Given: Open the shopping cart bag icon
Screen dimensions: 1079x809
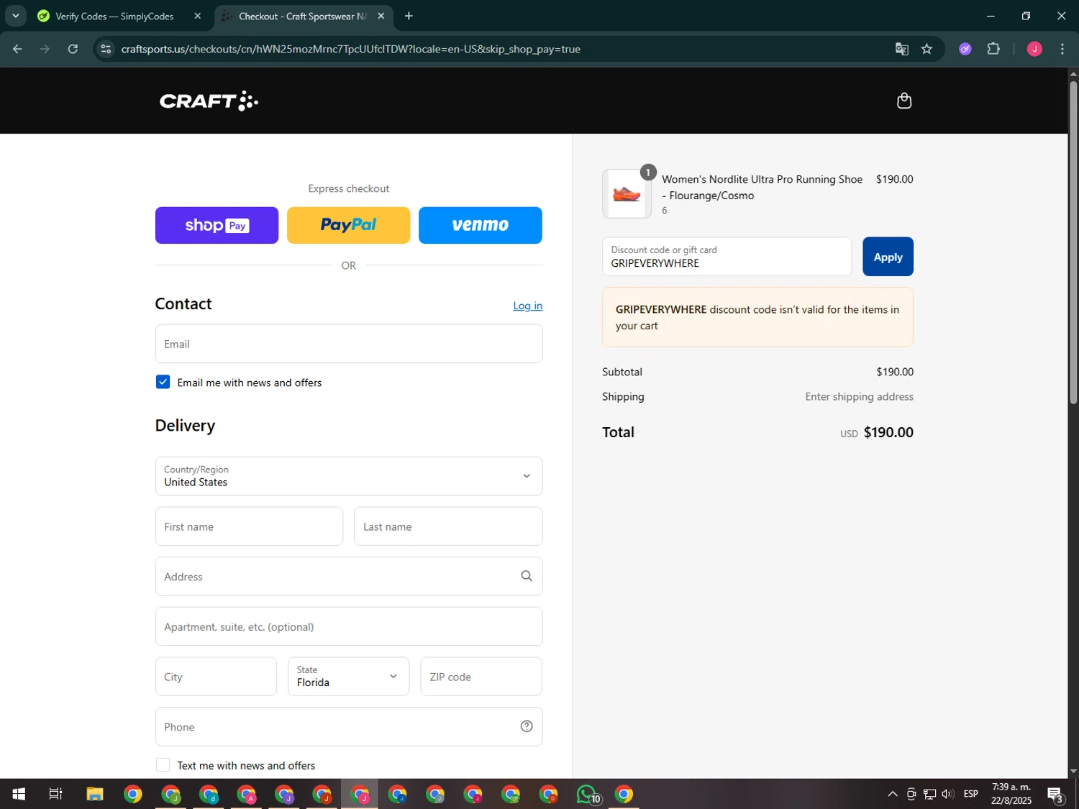Looking at the screenshot, I should pyautogui.click(x=904, y=101).
